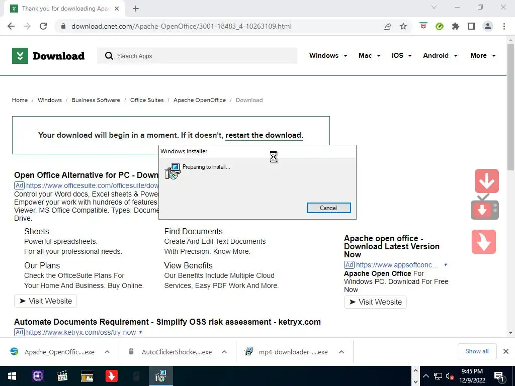Open the clapperboard media player taskbar icon
Viewport: 515px width, 386px height.
click(x=62, y=376)
